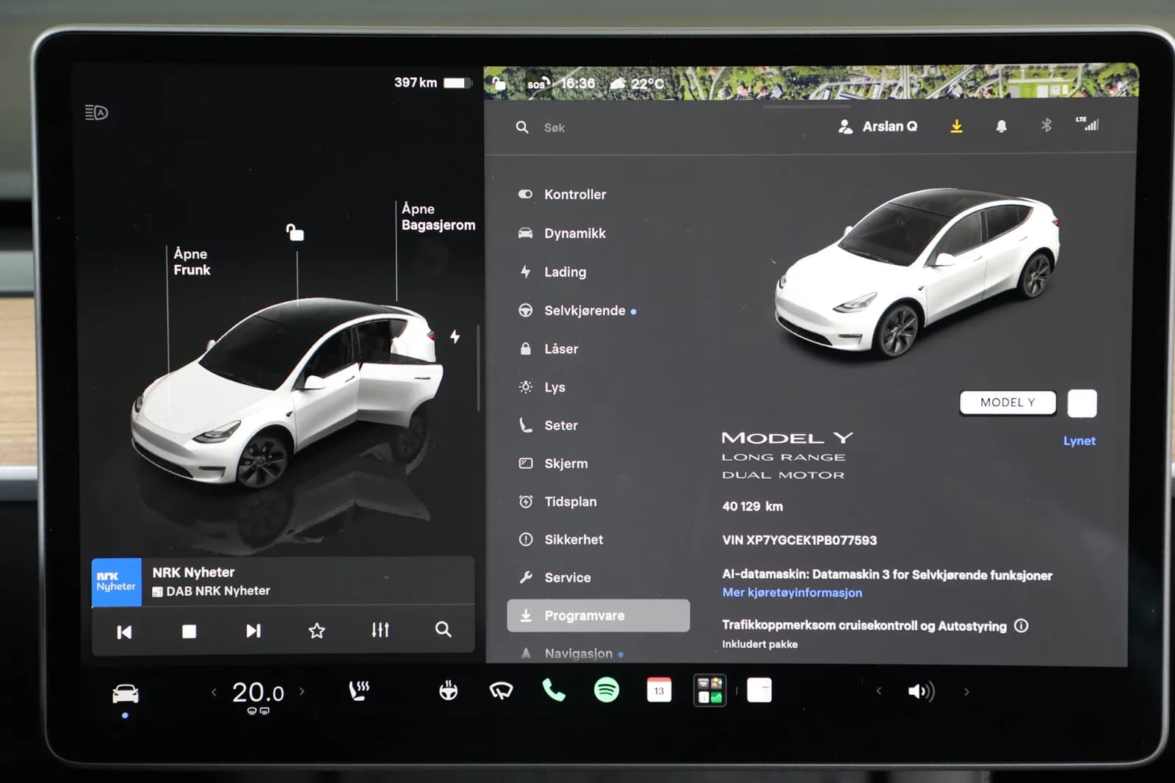The width and height of the screenshot is (1175, 783).
Task: Decrease temperature with left arrow
Action: tap(214, 692)
